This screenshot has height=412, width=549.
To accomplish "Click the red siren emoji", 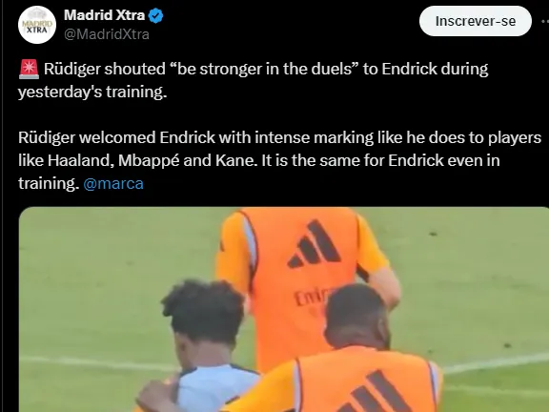I will point(29,69).
